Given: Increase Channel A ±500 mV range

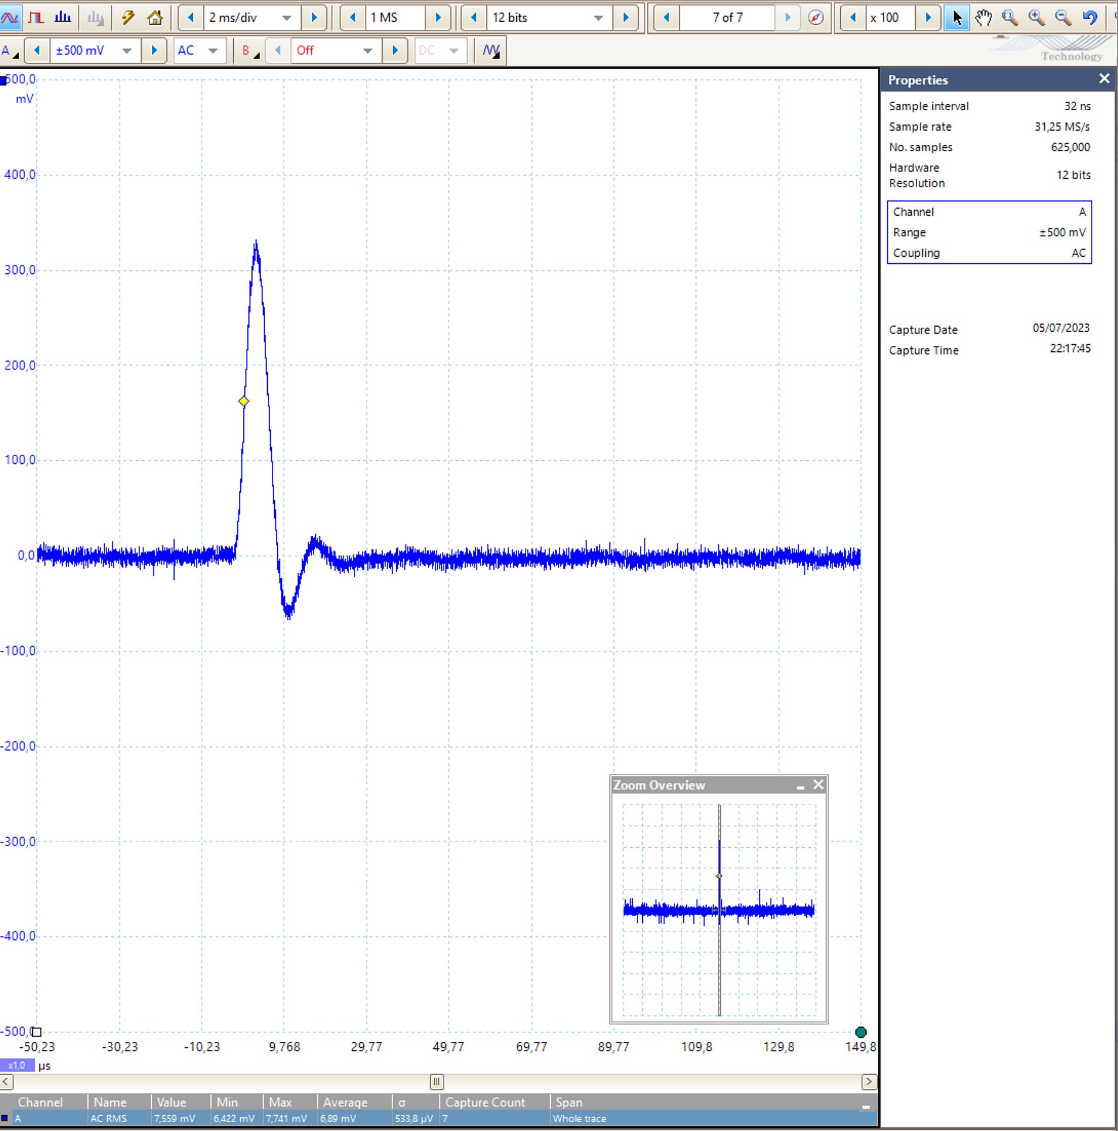Looking at the screenshot, I should tap(154, 51).
